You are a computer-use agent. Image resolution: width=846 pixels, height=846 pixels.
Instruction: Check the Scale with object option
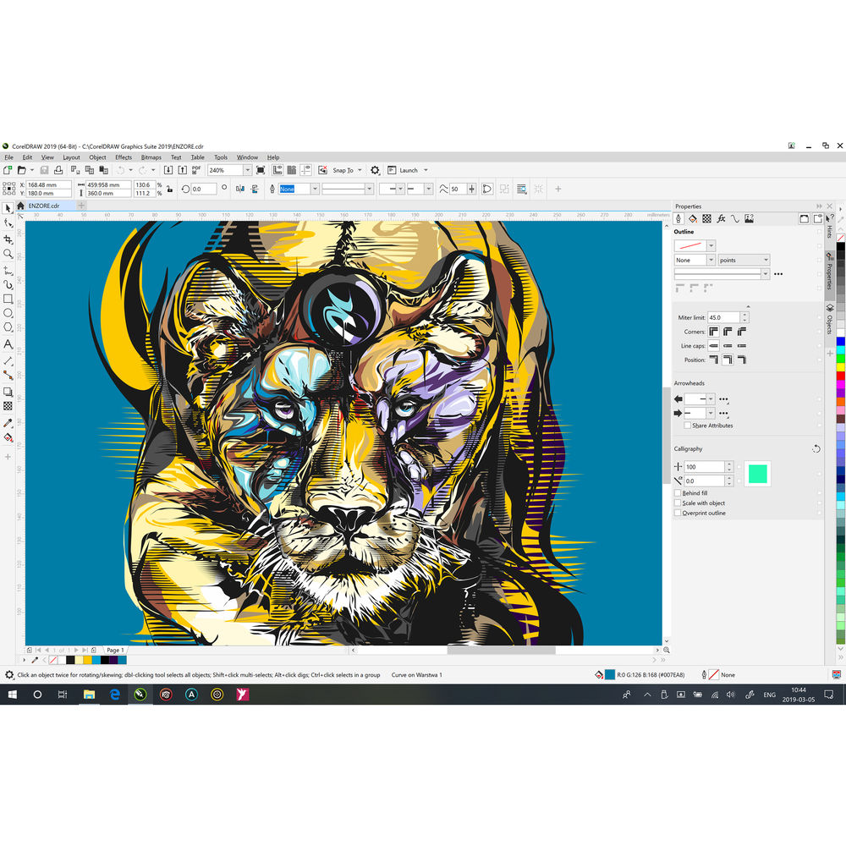(x=678, y=503)
